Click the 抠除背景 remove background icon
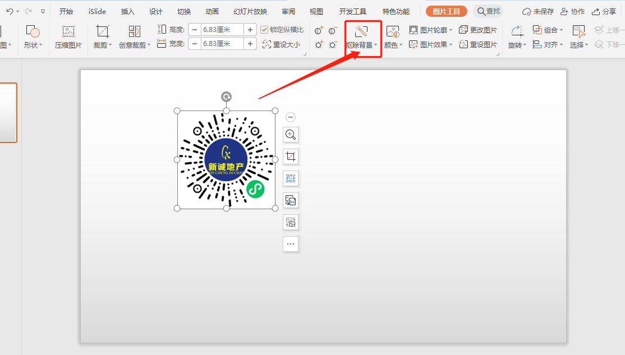 point(361,31)
